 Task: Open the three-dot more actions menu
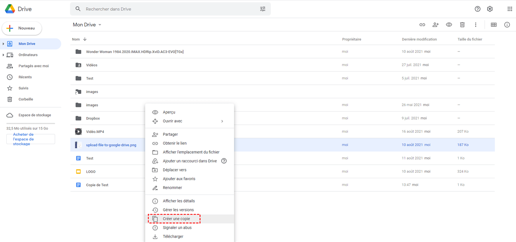click(476, 25)
